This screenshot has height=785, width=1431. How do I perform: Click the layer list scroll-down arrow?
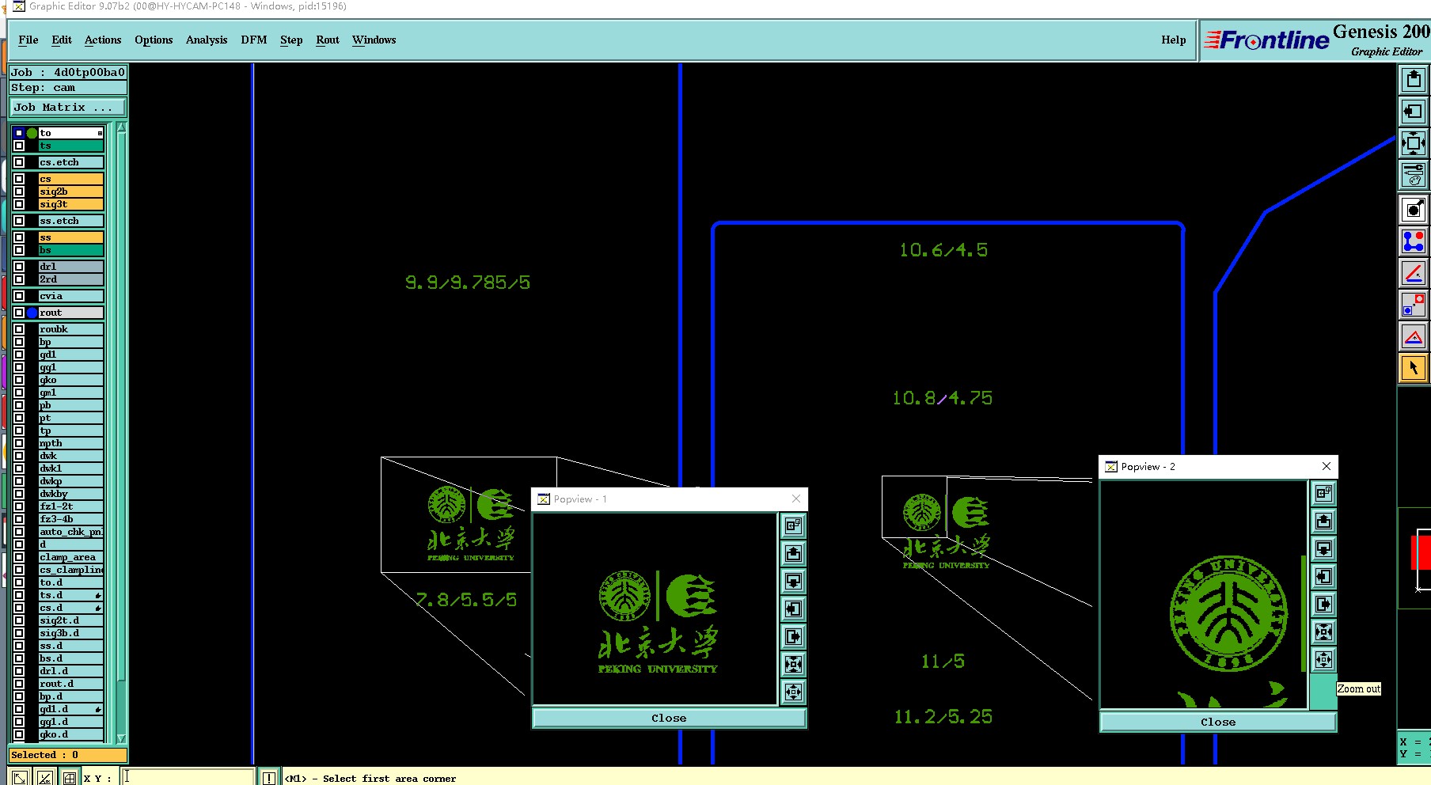pyautogui.click(x=121, y=738)
